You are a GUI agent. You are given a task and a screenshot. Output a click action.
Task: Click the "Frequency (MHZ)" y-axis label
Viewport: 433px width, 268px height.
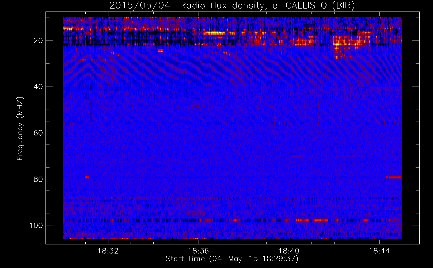tap(20, 128)
